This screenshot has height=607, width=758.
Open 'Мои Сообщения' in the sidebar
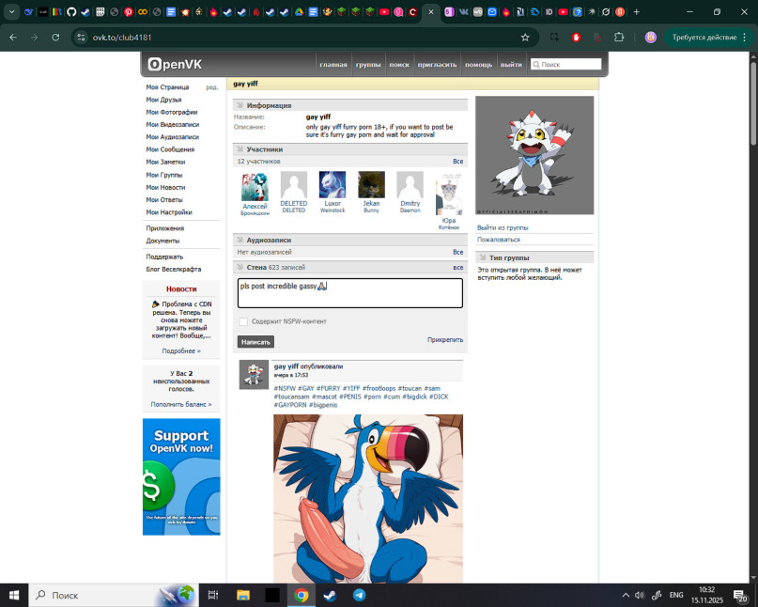[170, 149]
